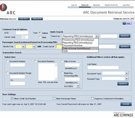The height and width of the screenshot is (118, 135).
Task: Click the Credit Card # field
Action: click(x=59, y=47)
